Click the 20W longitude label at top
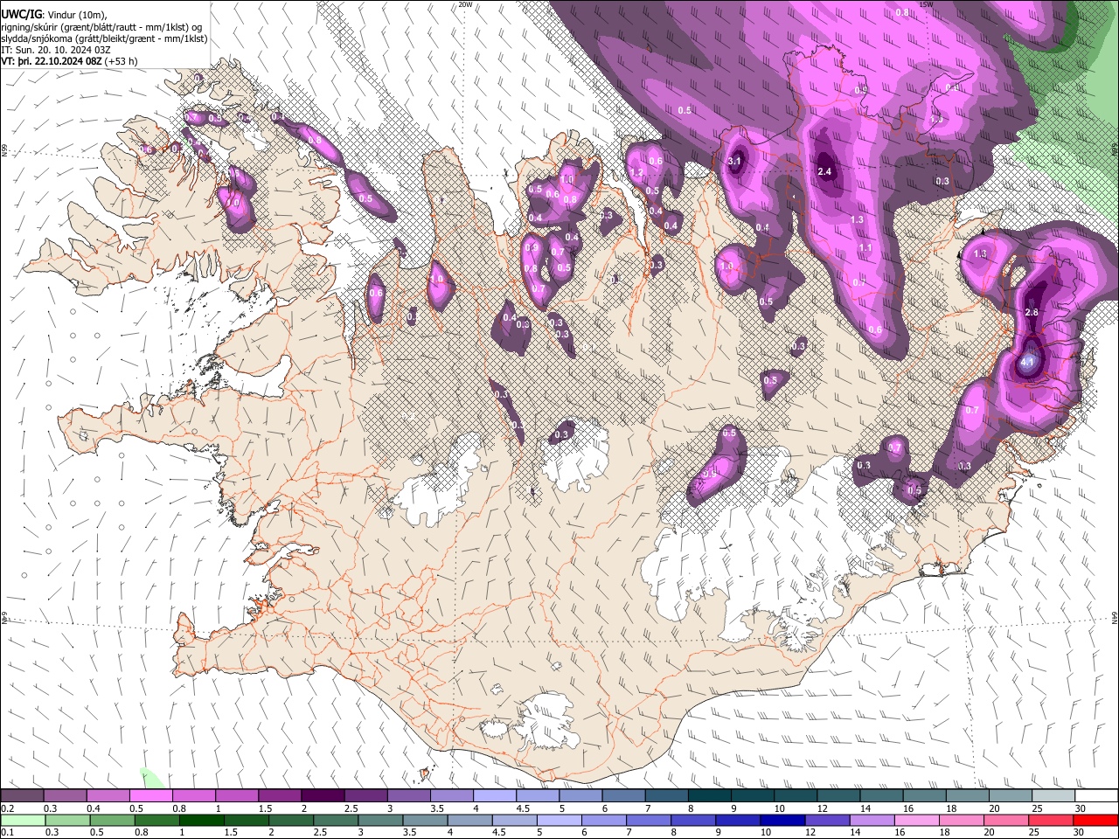1119x839 pixels. point(465,4)
